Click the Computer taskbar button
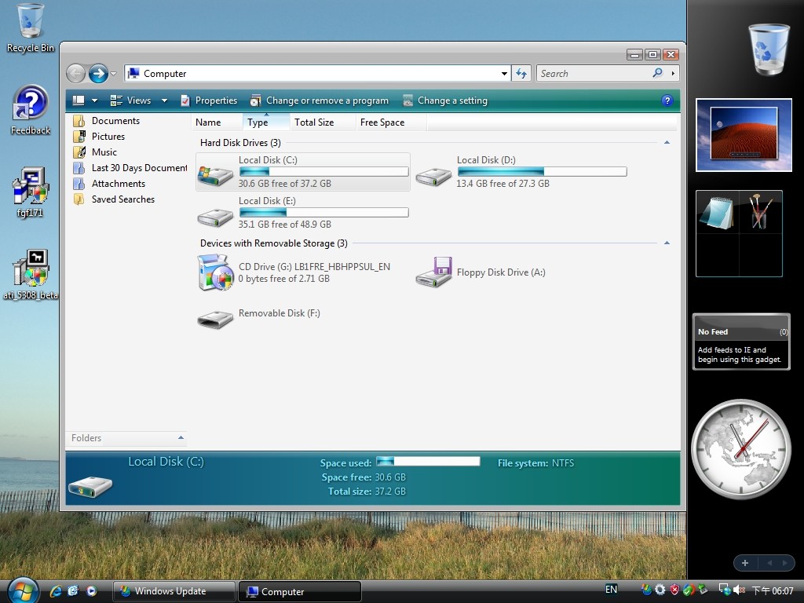This screenshot has height=603, width=804. (x=300, y=591)
